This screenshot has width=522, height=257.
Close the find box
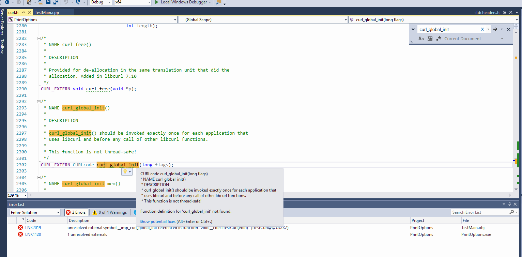tap(508, 29)
